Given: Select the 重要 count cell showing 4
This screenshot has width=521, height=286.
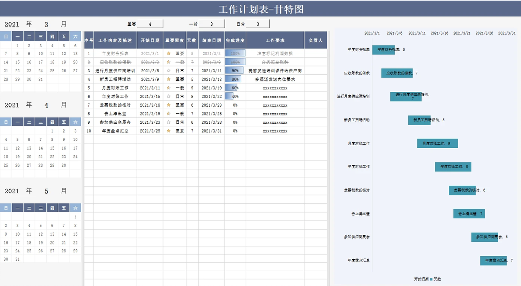Looking at the screenshot, I should pos(150,24).
